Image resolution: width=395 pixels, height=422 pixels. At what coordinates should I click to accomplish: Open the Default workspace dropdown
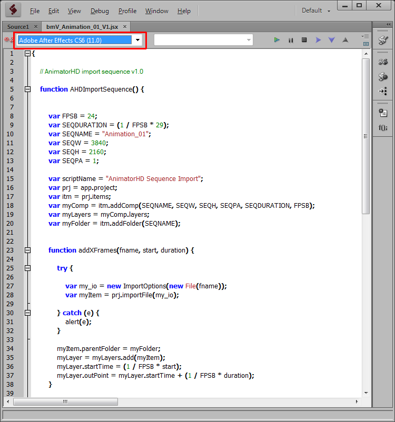[x=316, y=11]
